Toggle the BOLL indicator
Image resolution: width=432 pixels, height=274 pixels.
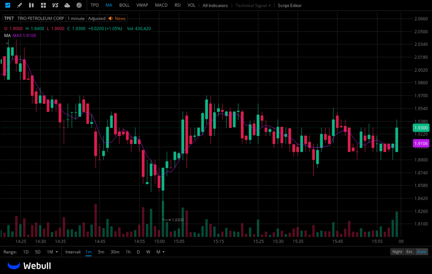click(x=124, y=5)
